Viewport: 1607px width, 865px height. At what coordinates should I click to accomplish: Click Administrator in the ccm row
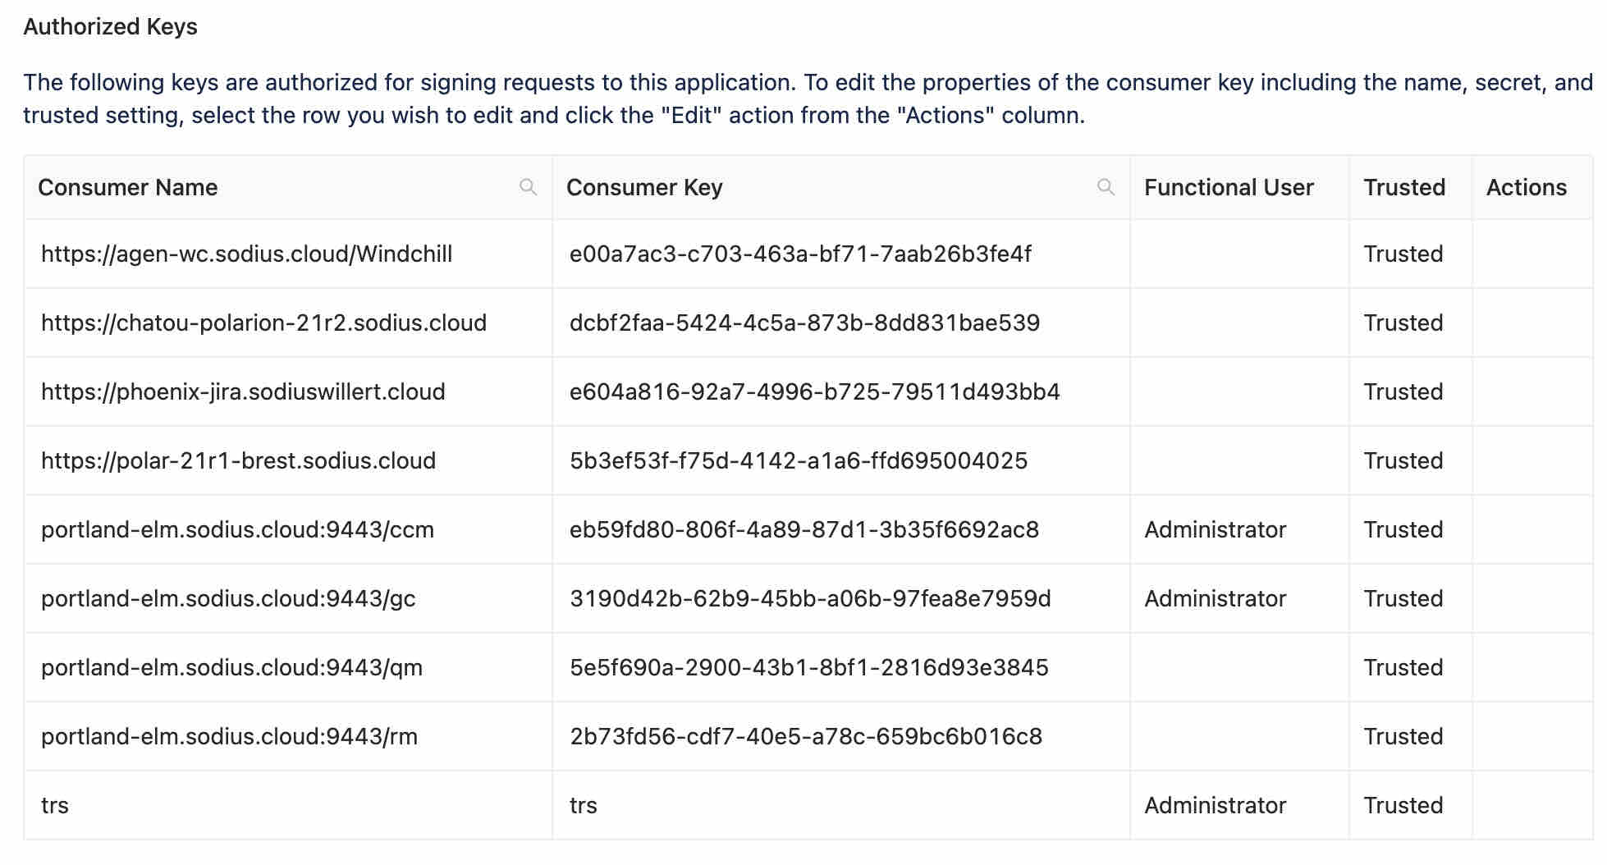1215,529
